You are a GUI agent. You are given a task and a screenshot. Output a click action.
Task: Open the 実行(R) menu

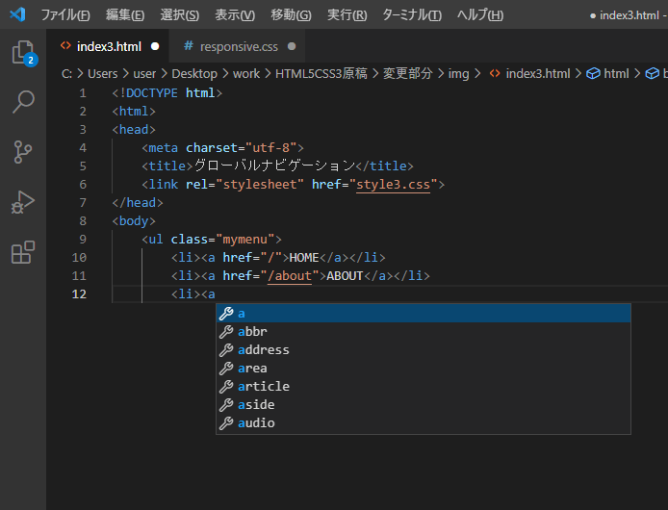coord(347,15)
